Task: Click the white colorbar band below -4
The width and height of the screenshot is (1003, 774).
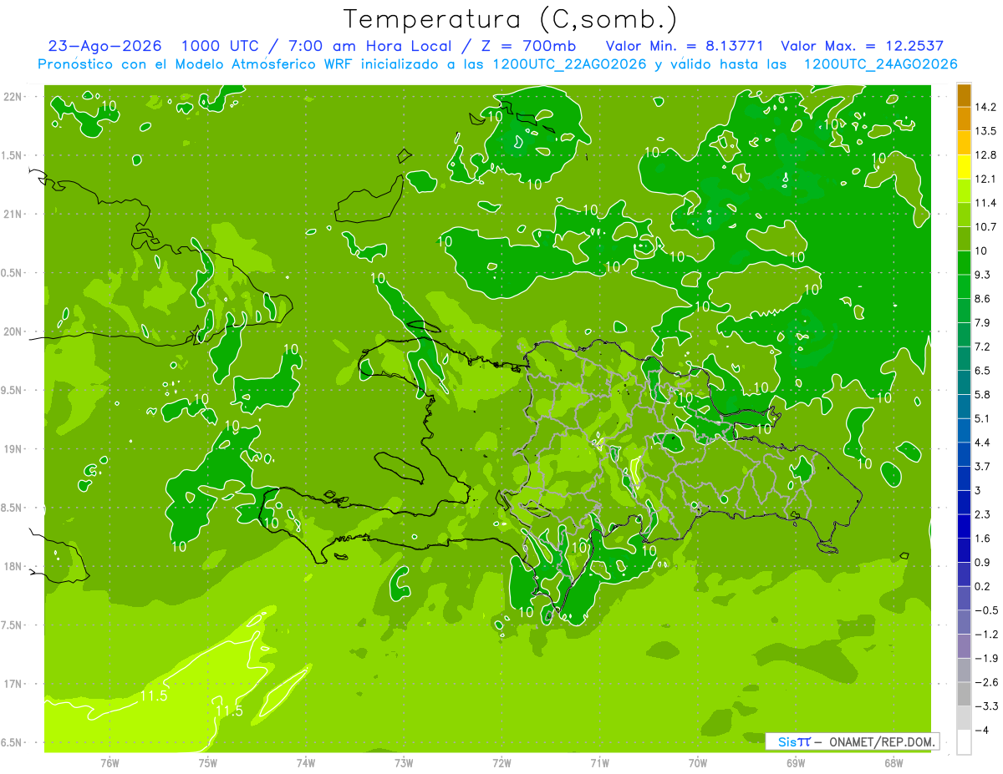Action: 964,741
